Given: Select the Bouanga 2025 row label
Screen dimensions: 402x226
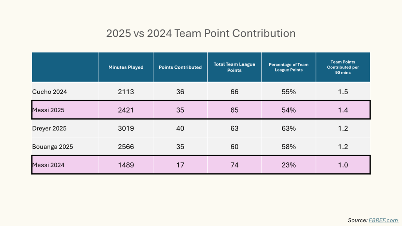Looking at the screenshot, I should (53, 147).
